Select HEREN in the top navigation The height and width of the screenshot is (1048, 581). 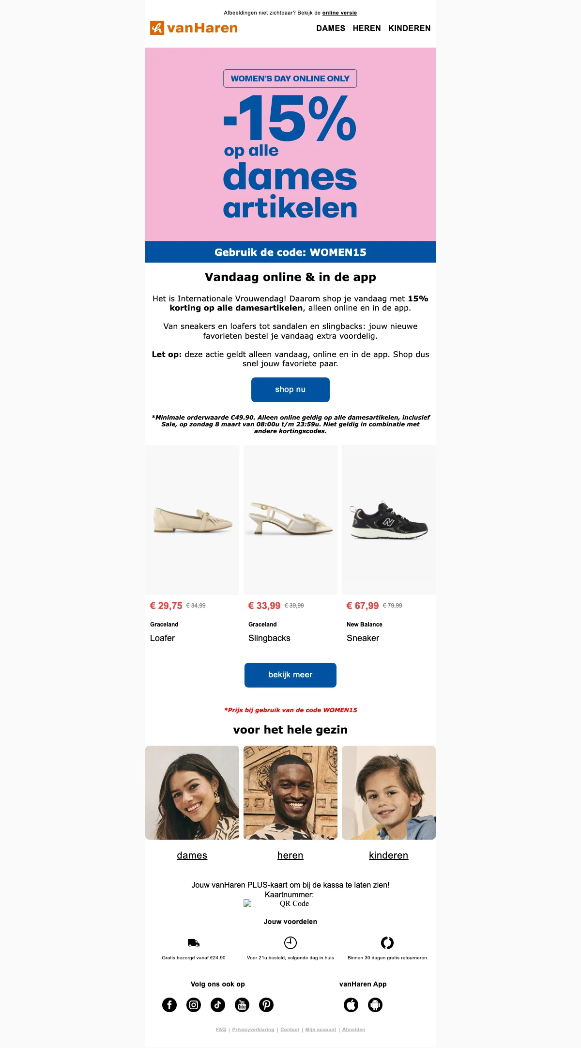click(x=367, y=28)
